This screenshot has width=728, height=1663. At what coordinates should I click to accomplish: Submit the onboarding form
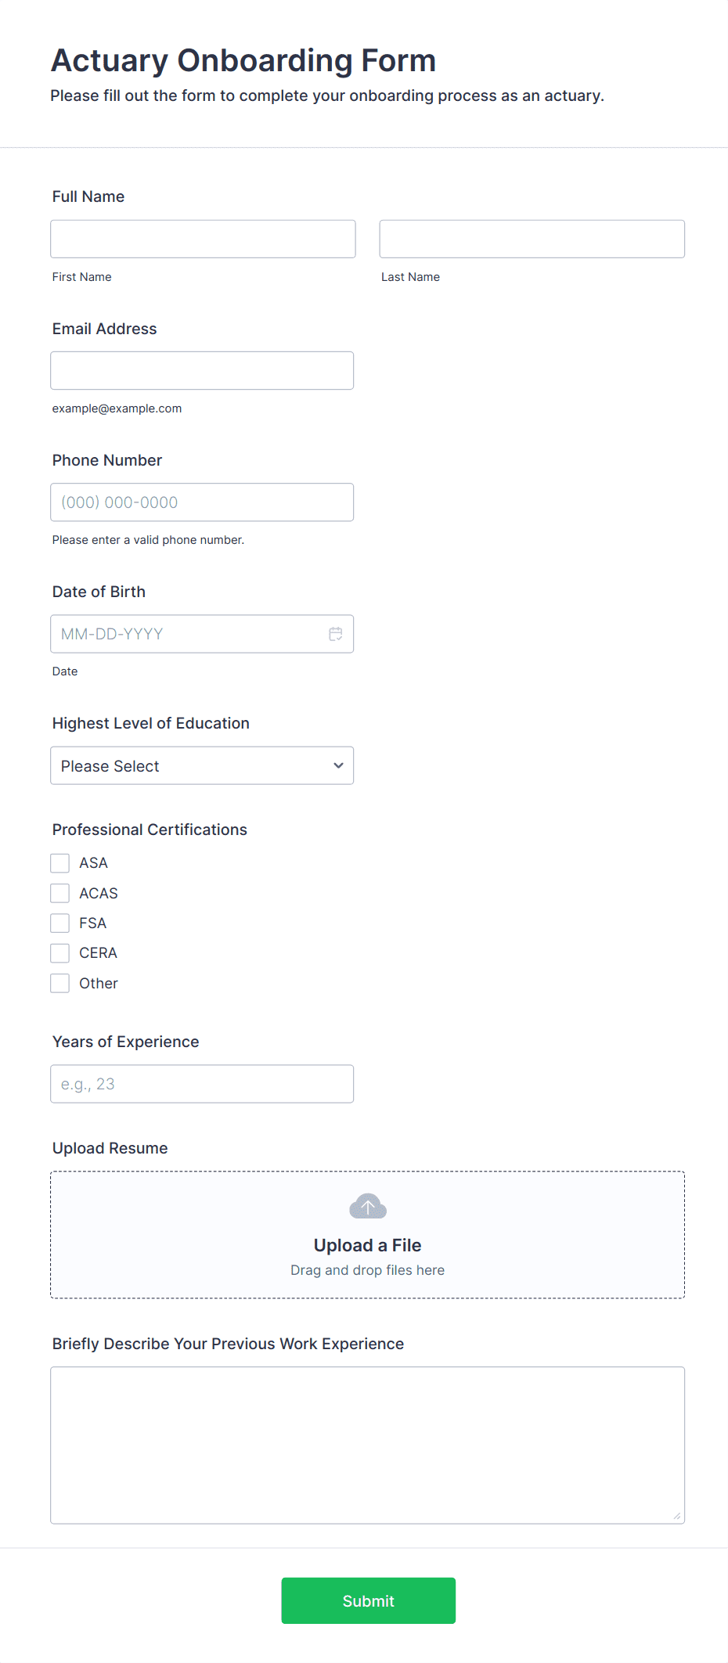369,1600
